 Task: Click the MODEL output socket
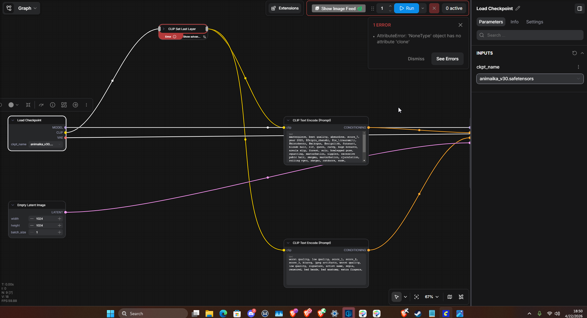point(65,128)
